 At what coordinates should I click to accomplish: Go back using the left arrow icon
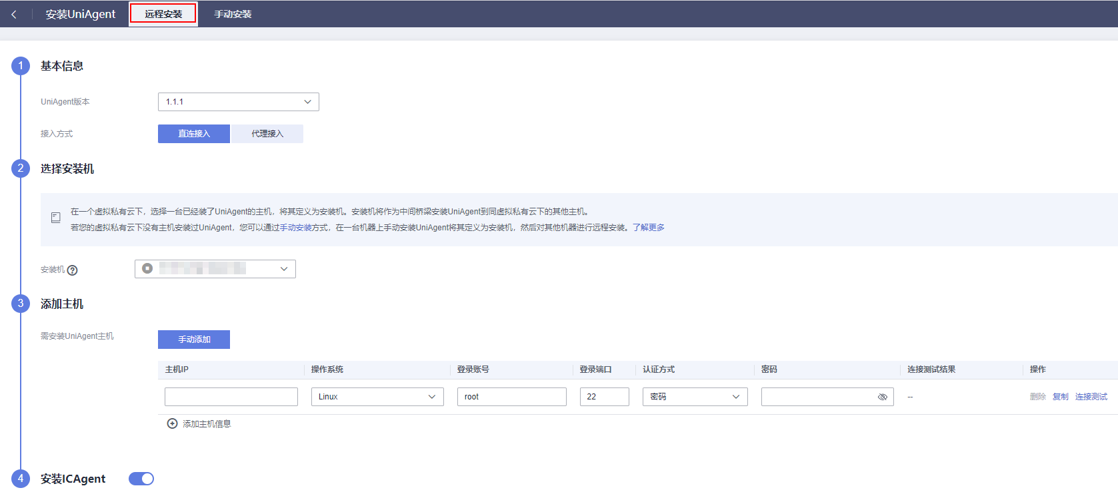pos(13,14)
